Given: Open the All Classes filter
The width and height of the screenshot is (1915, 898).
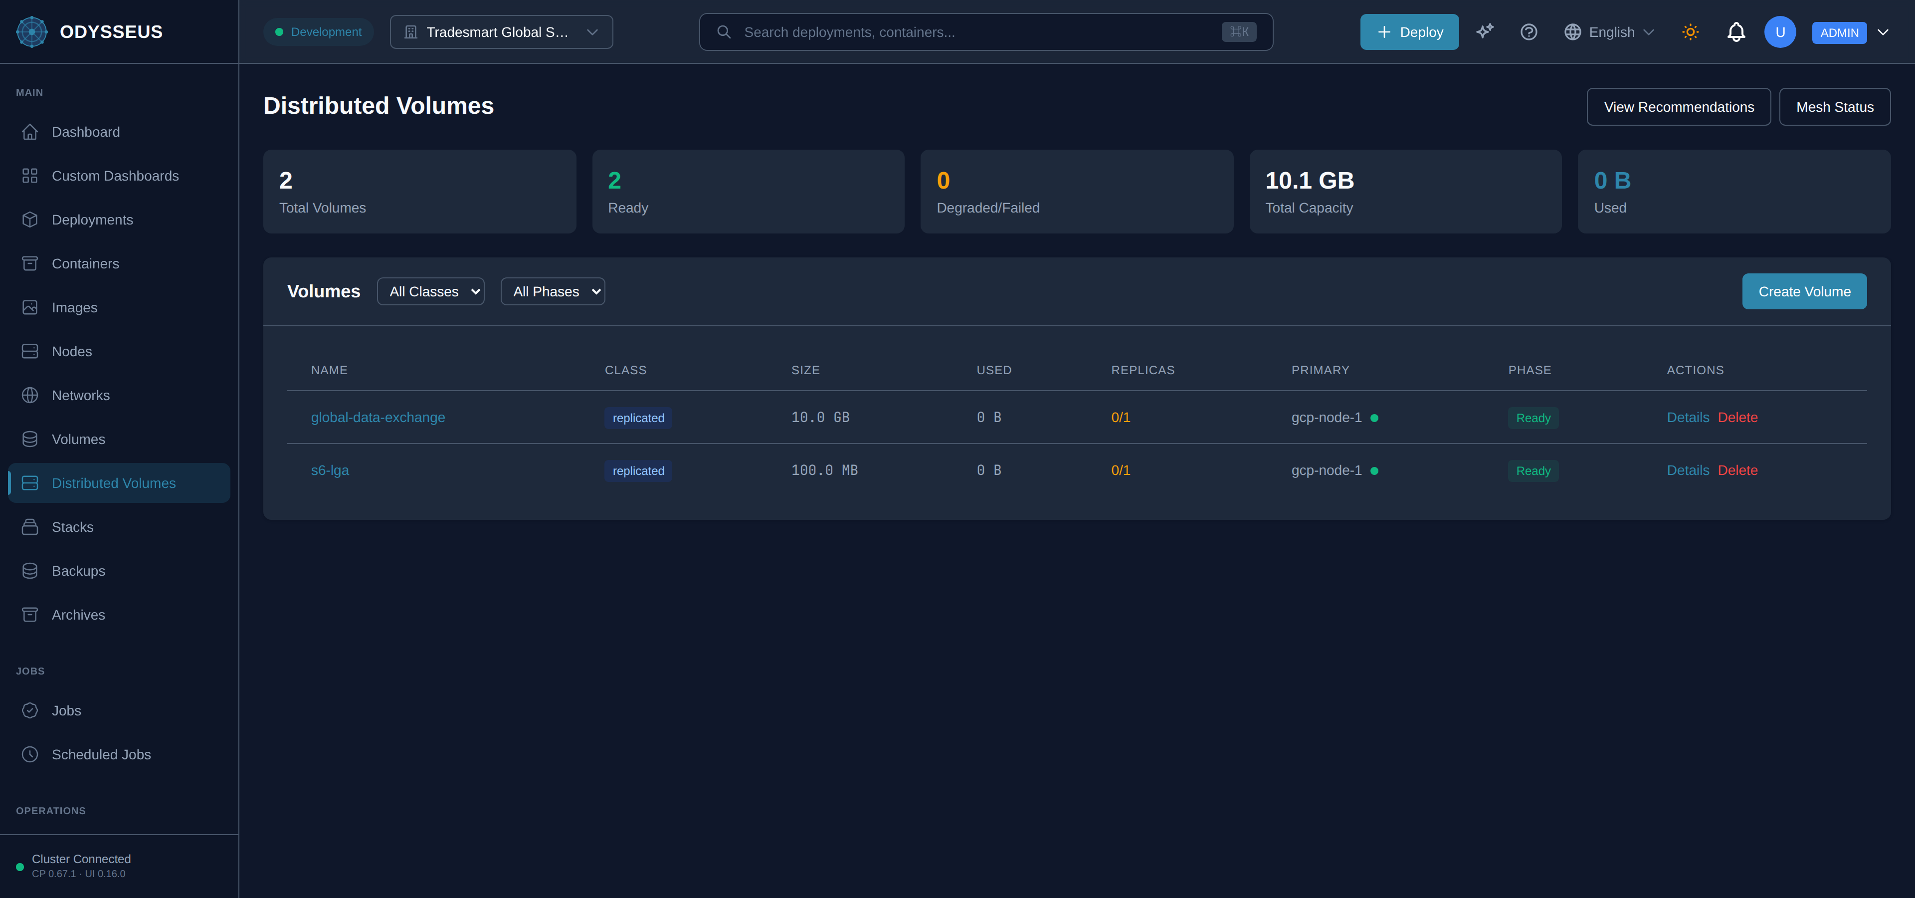Looking at the screenshot, I should 430,291.
